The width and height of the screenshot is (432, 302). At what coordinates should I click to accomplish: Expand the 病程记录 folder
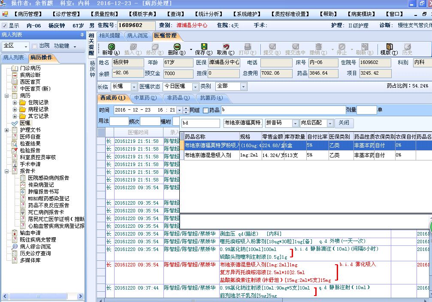tap(15, 110)
